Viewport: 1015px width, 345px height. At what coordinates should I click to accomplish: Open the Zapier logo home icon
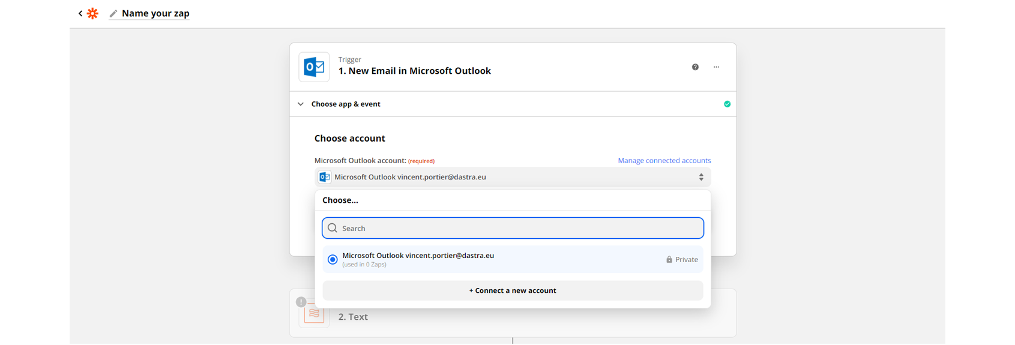(92, 13)
